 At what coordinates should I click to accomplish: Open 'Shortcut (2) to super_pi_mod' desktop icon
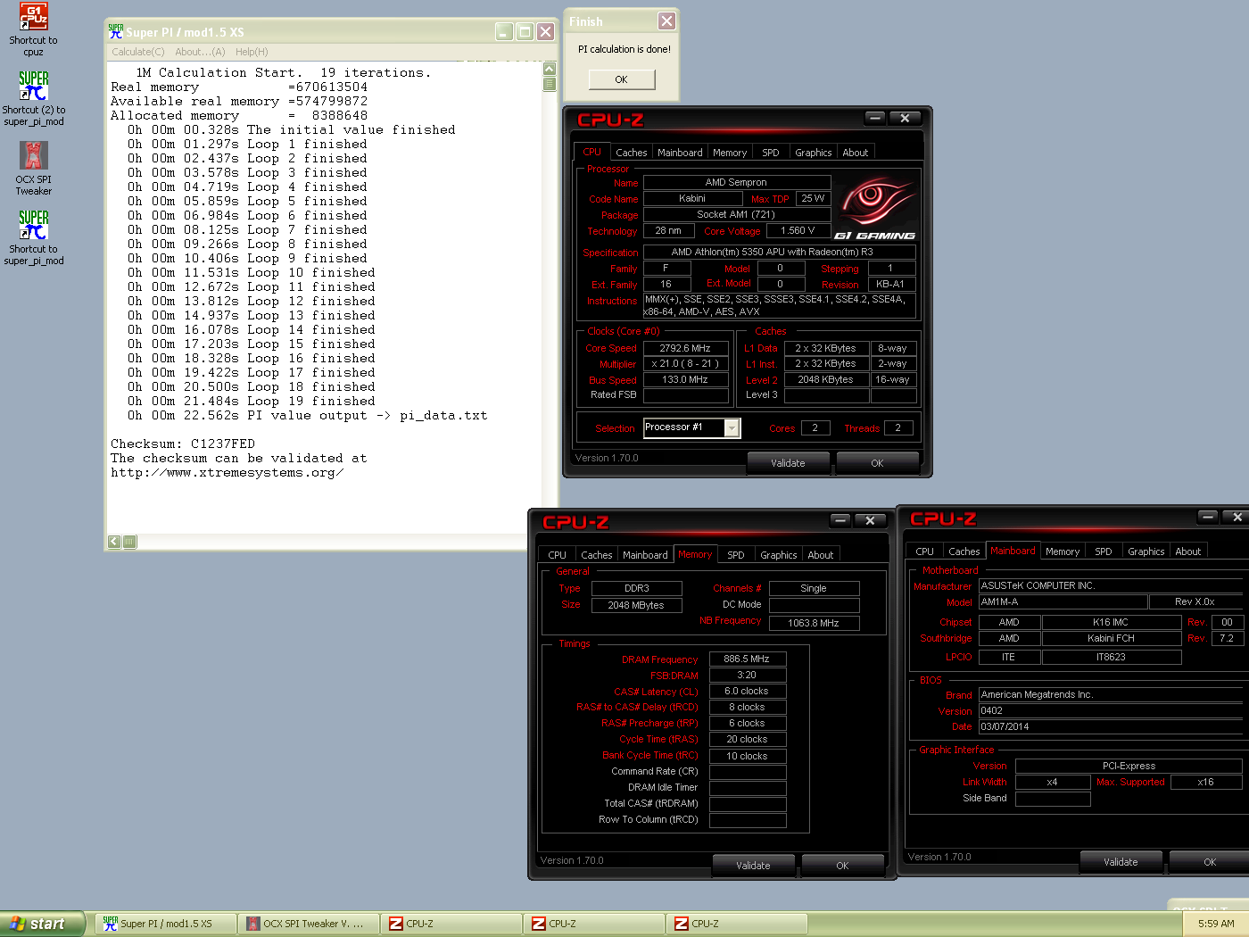pyautogui.click(x=33, y=99)
